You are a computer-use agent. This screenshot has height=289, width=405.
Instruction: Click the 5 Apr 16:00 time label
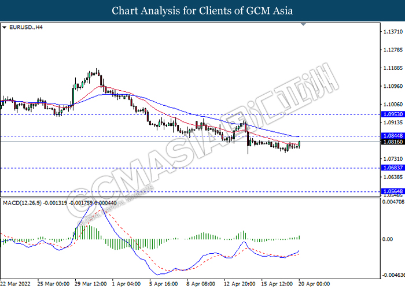tap(164, 284)
